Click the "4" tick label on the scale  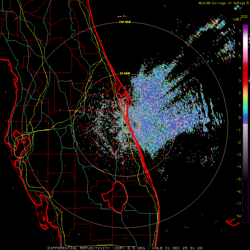coord(240,68)
